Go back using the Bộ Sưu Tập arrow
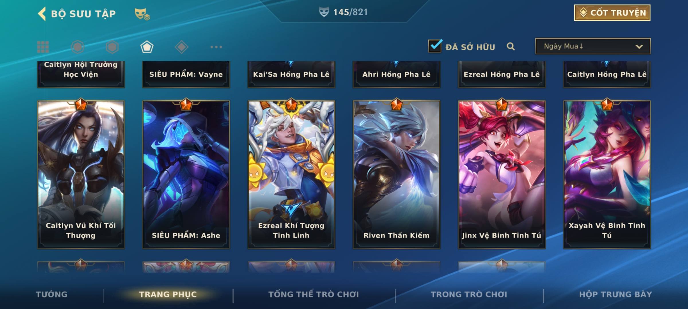Viewport: 688px width, 309px height. coord(42,14)
